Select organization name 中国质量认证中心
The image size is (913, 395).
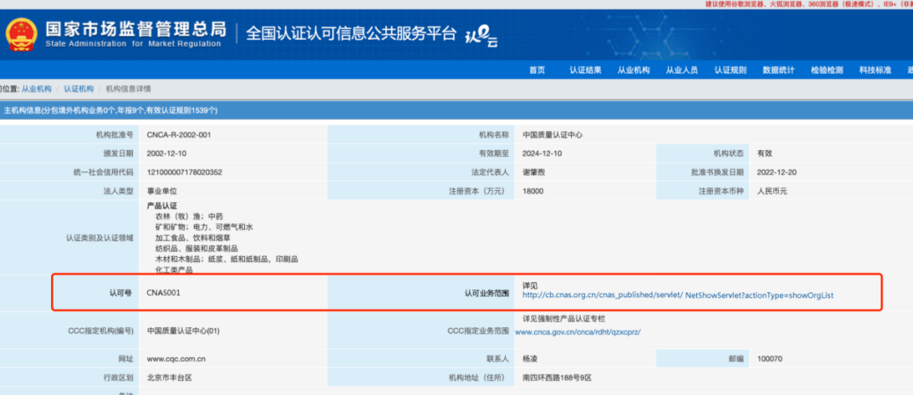(x=553, y=135)
